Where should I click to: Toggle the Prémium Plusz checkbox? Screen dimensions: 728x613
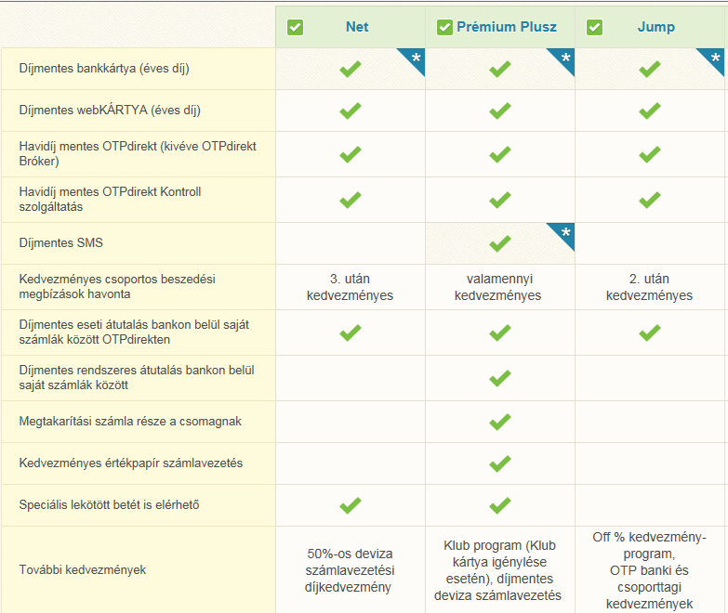[444, 27]
